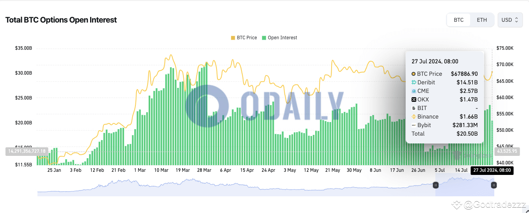
Task: Toggle Open Interest legend series
Action: (279, 38)
